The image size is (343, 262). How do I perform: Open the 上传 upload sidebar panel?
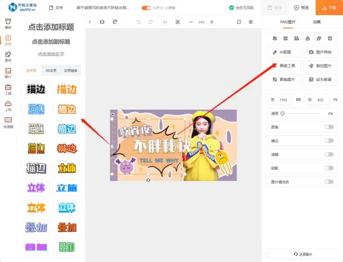[x=8, y=106]
